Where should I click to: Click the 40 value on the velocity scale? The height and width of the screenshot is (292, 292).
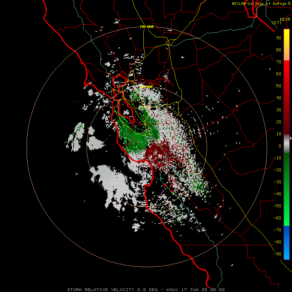pos(279,98)
